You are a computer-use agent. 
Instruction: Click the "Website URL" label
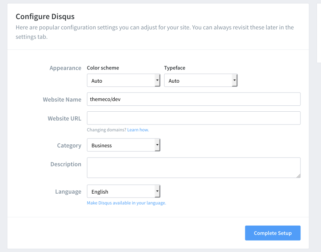coord(64,118)
